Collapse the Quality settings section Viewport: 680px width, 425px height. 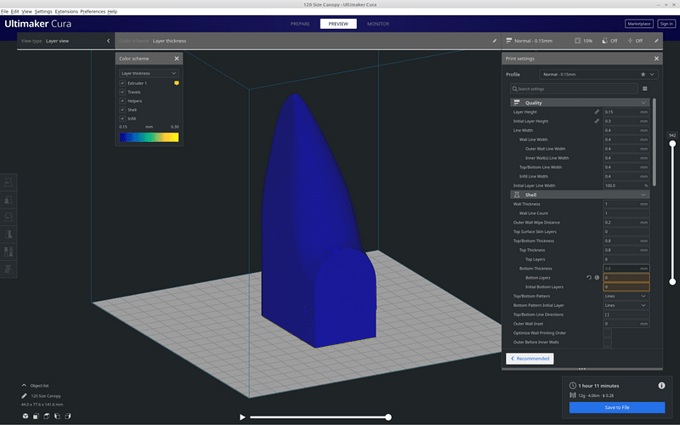pyautogui.click(x=580, y=103)
